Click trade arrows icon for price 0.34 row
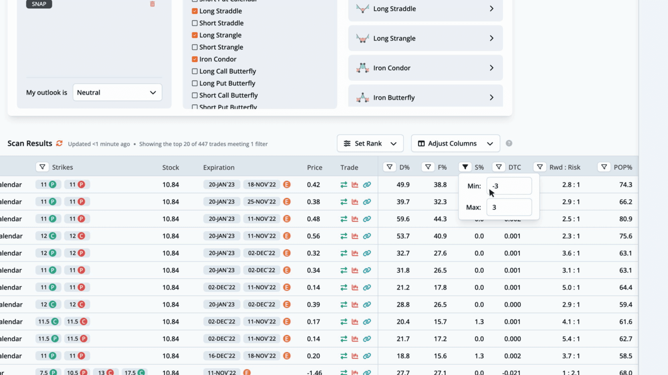This screenshot has height=375, width=668. pos(344,270)
